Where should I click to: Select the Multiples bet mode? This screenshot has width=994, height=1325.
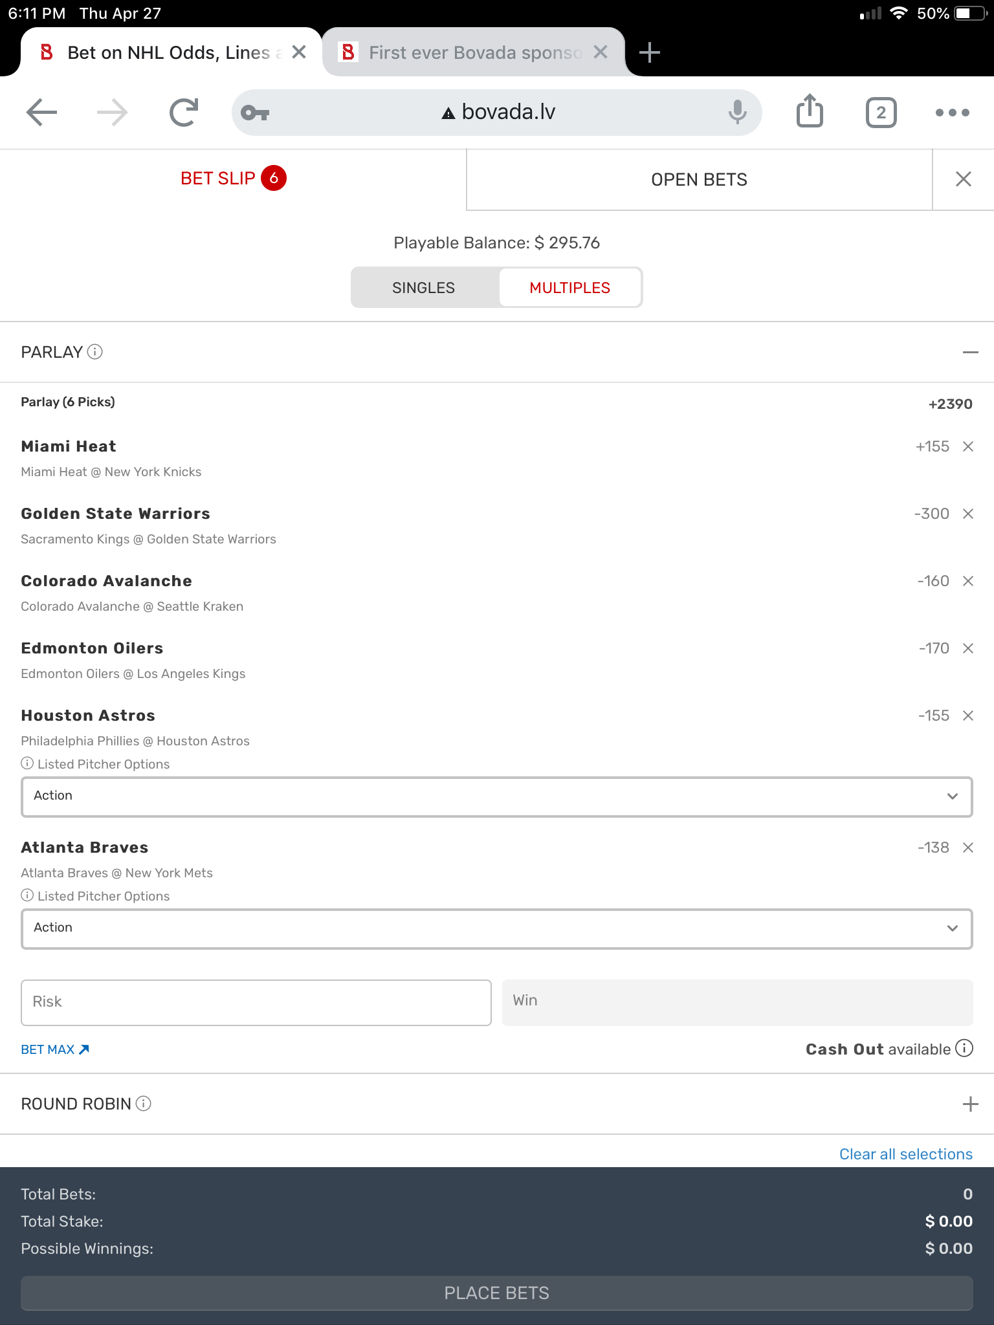[569, 288]
